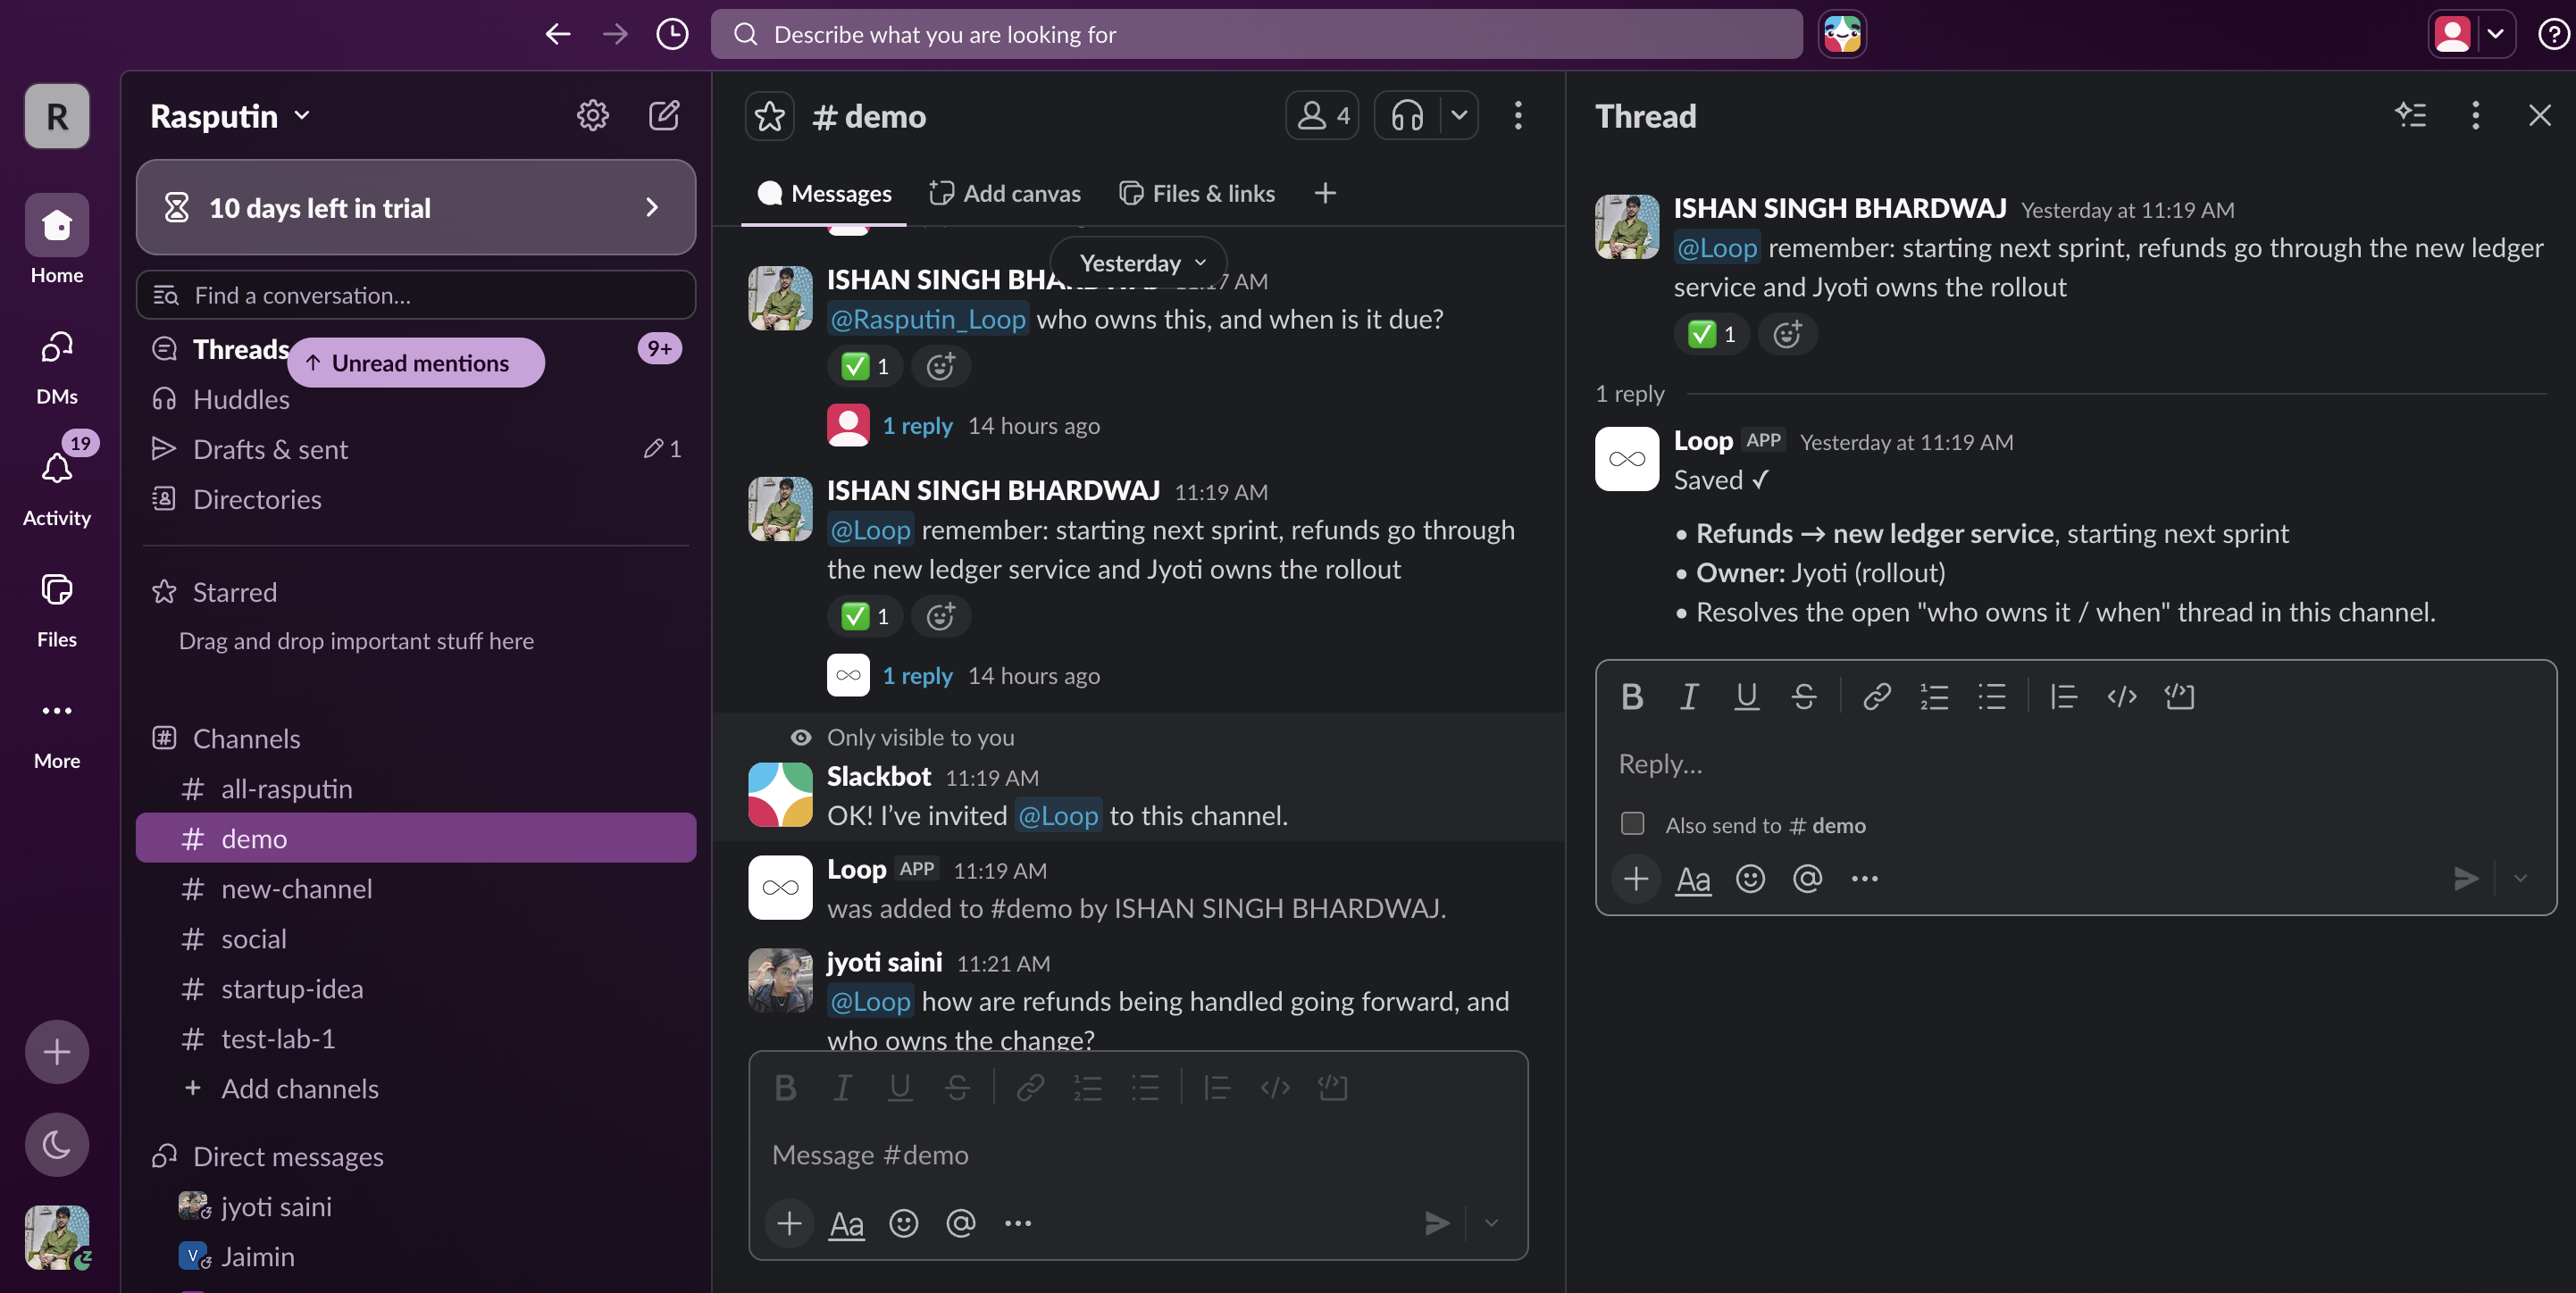
Task: Toggle checkmark reaction on thread's original message
Action: (x=1711, y=334)
